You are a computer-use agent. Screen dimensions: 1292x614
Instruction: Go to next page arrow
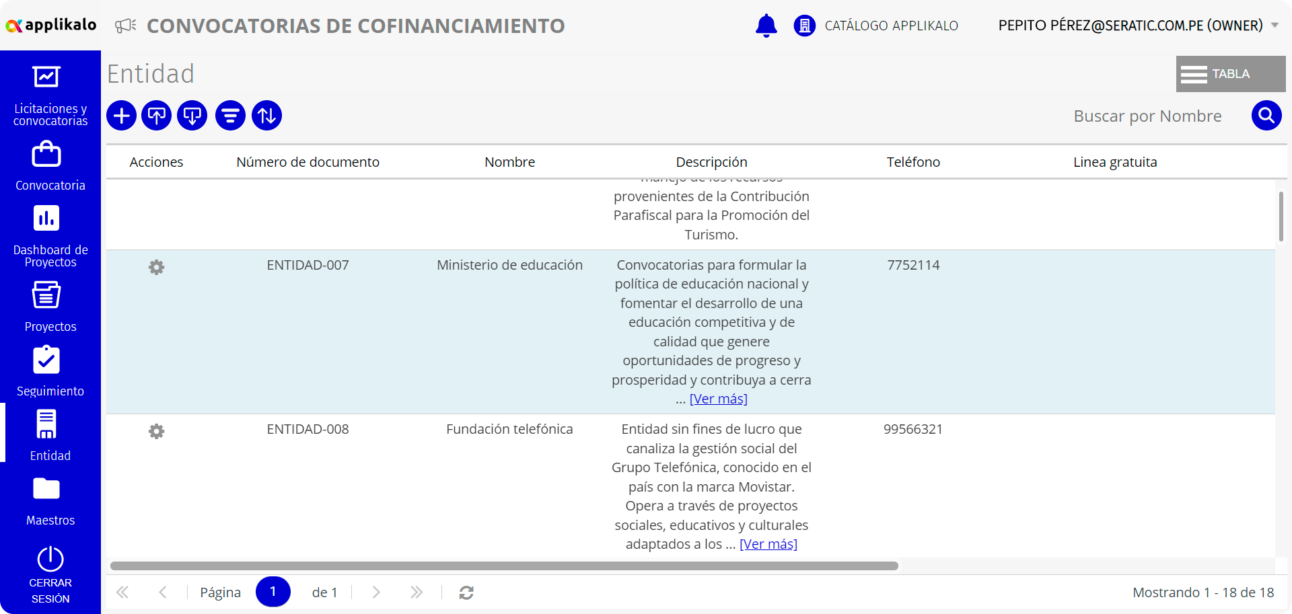coord(376,592)
